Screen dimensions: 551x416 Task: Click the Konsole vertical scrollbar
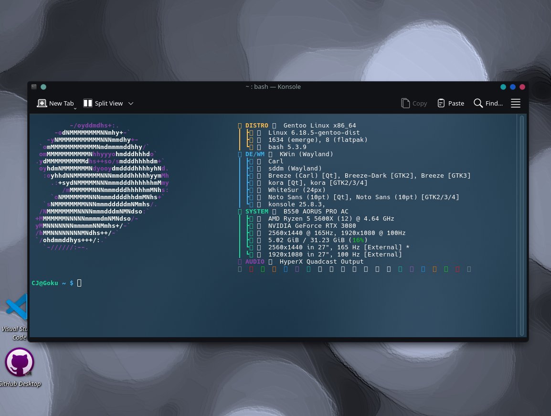pyautogui.click(x=522, y=225)
